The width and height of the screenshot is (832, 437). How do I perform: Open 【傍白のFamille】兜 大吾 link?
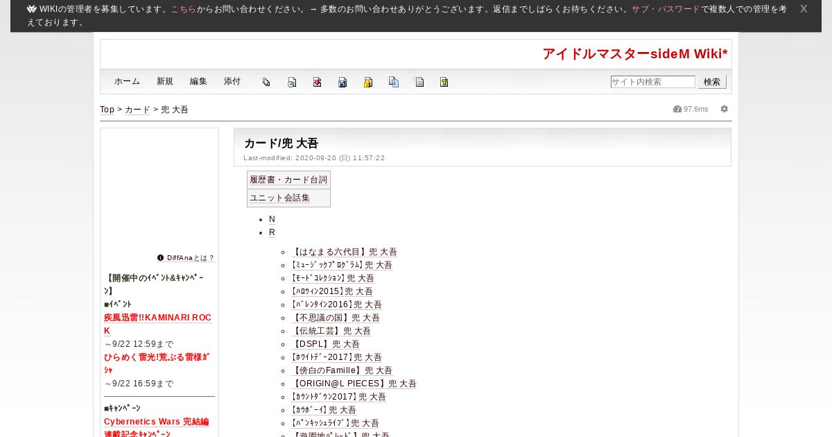click(x=341, y=370)
